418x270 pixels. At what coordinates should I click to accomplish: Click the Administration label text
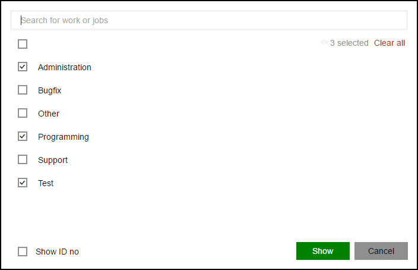pyautogui.click(x=65, y=67)
